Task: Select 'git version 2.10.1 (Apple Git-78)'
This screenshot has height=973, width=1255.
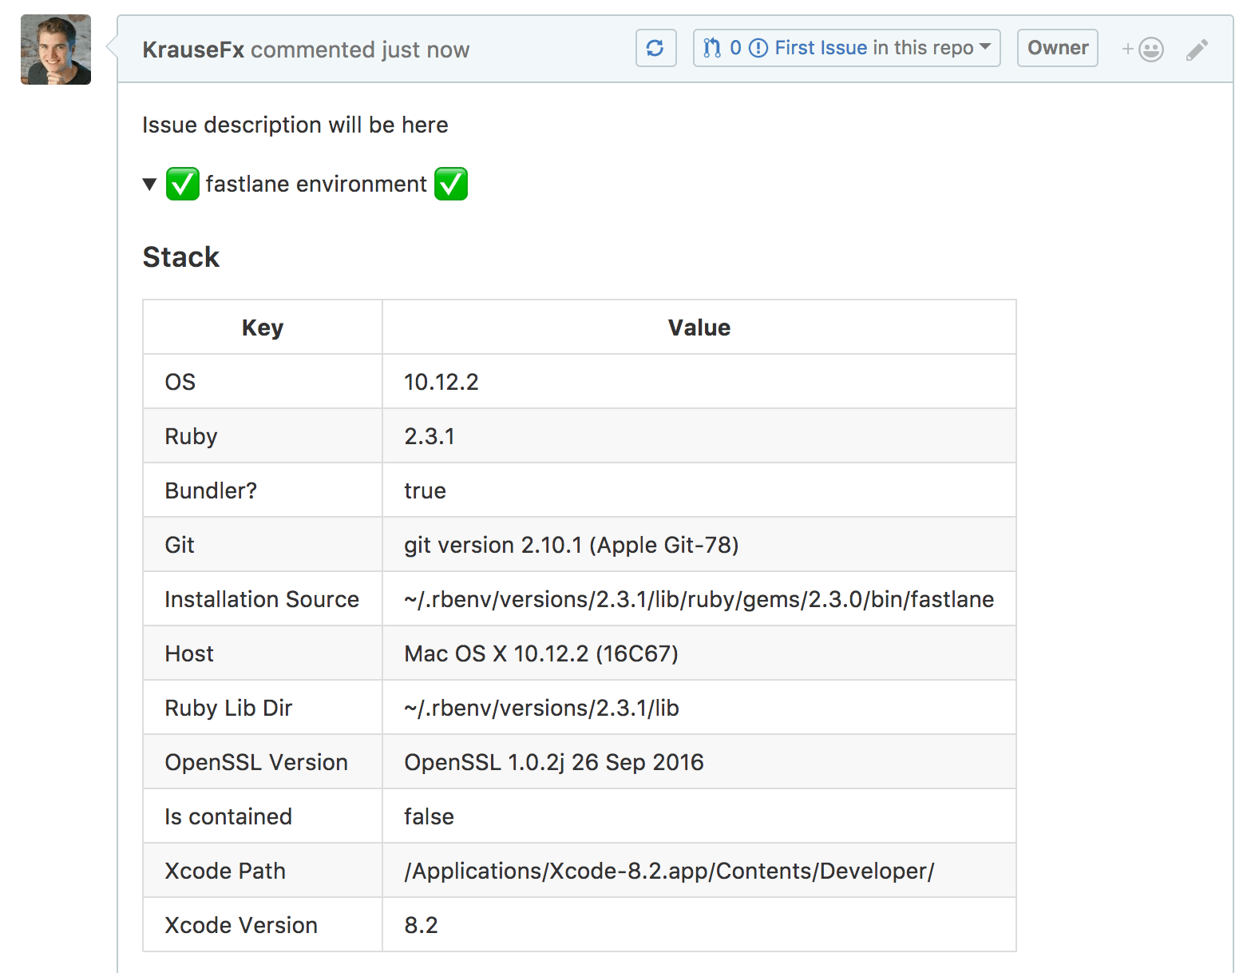Action: [x=699, y=545]
